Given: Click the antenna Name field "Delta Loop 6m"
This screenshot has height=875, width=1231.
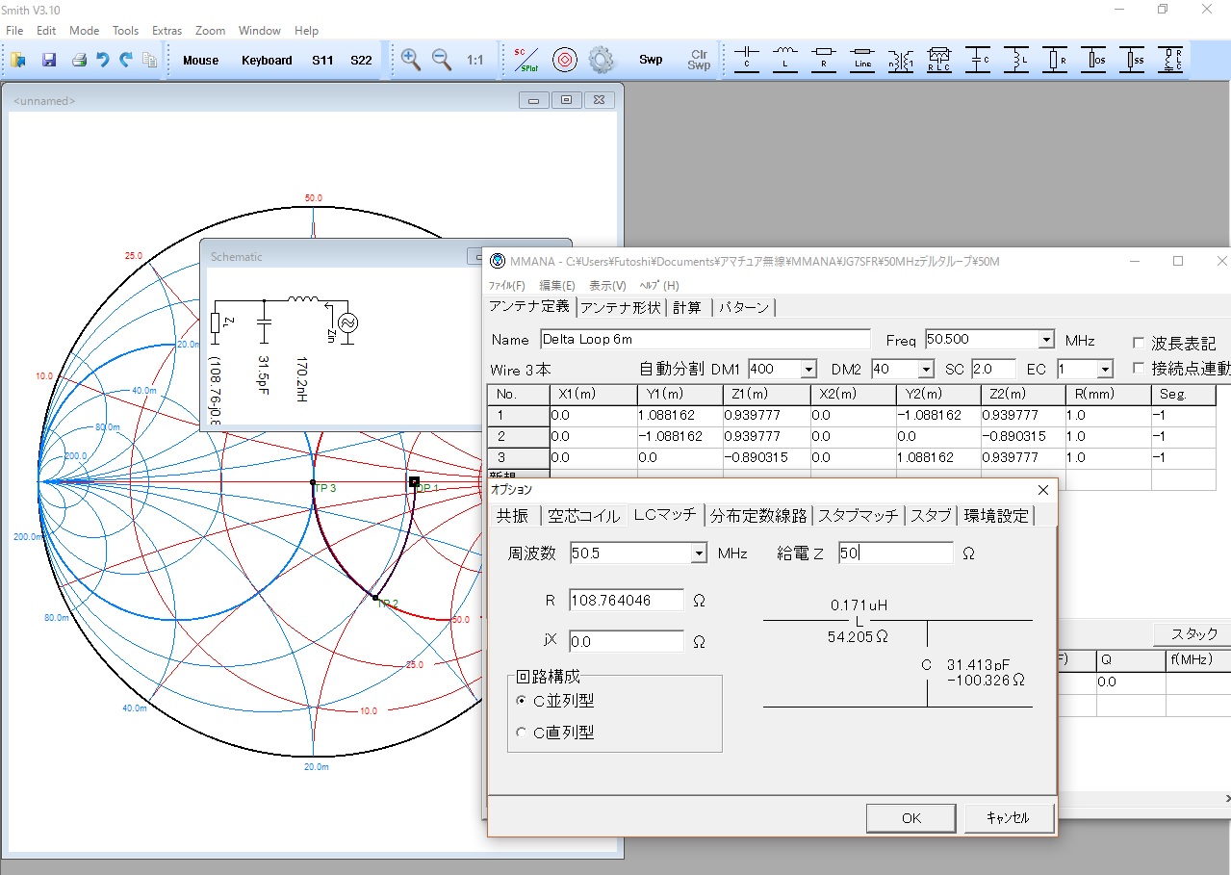Looking at the screenshot, I should [x=705, y=339].
